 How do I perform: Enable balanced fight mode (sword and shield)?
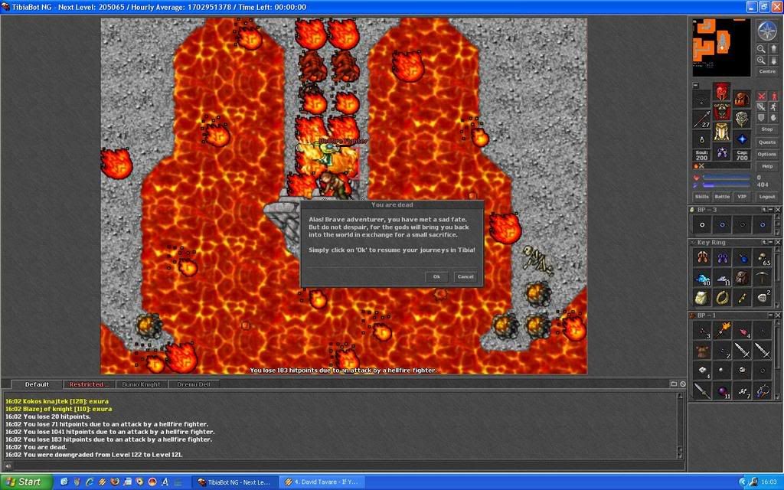click(762, 107)
